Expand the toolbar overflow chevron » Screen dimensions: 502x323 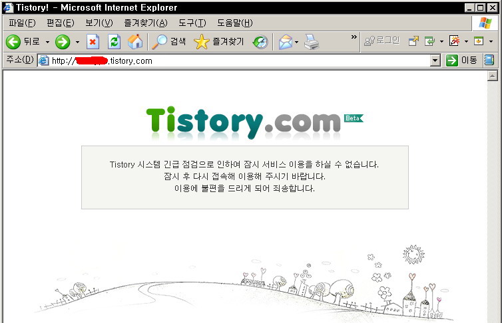pos(354,37)
